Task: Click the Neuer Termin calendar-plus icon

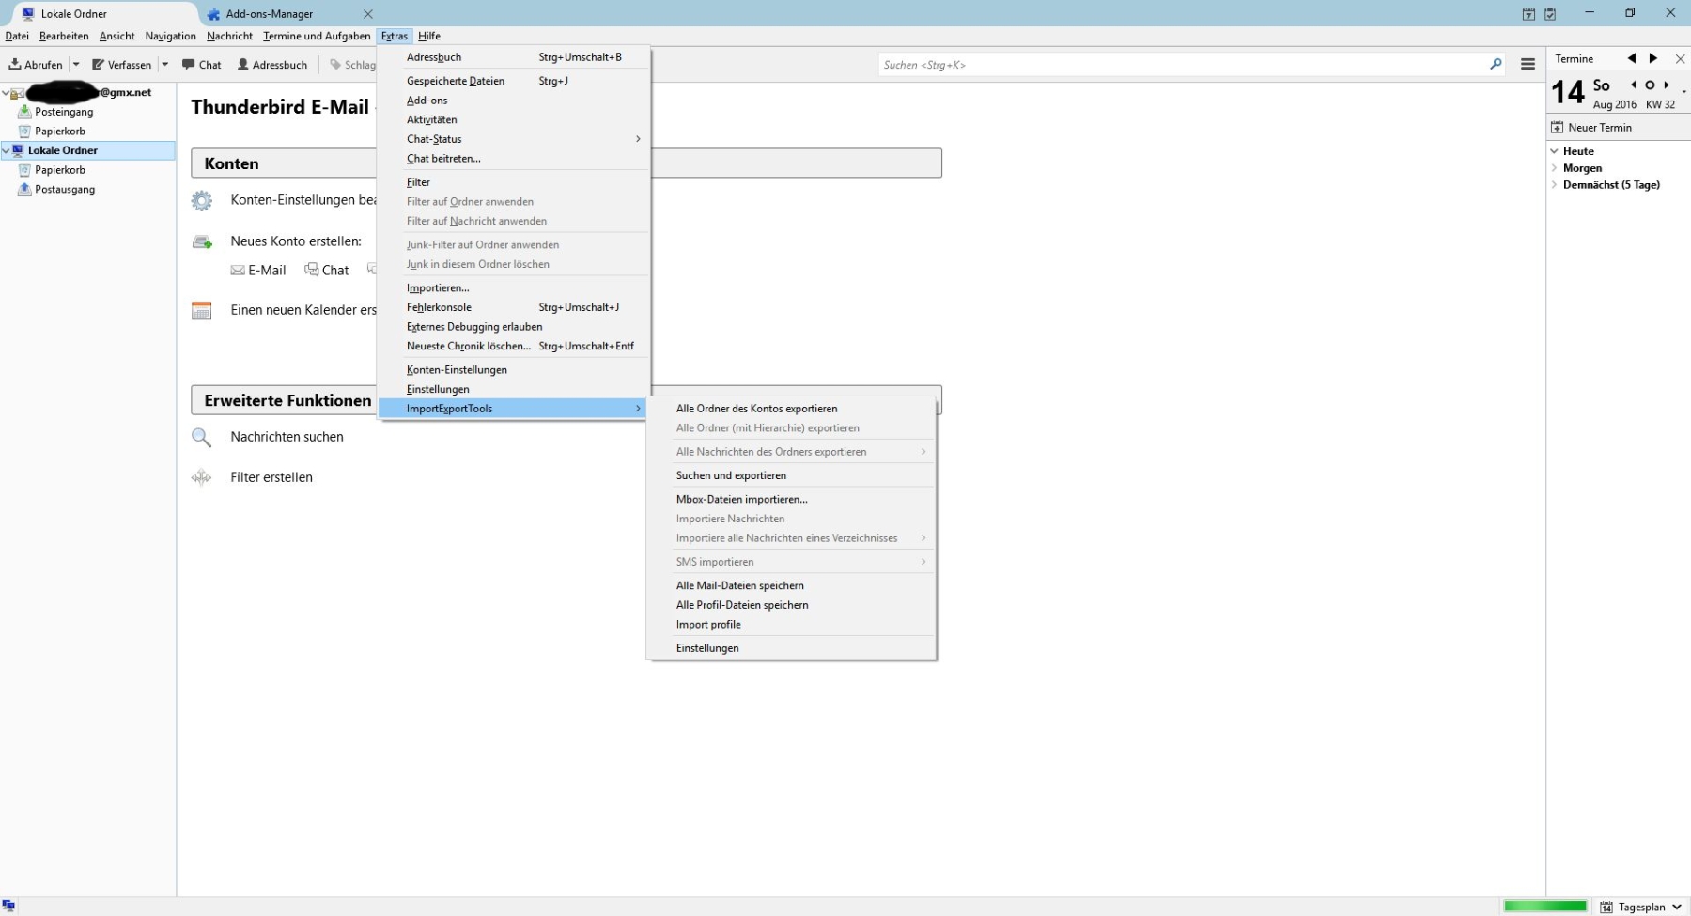Action: coord(1558,128)
